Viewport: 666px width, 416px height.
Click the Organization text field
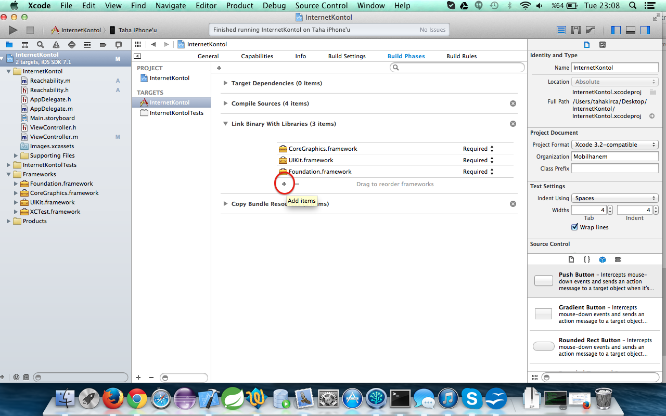[x=614, y=157]
